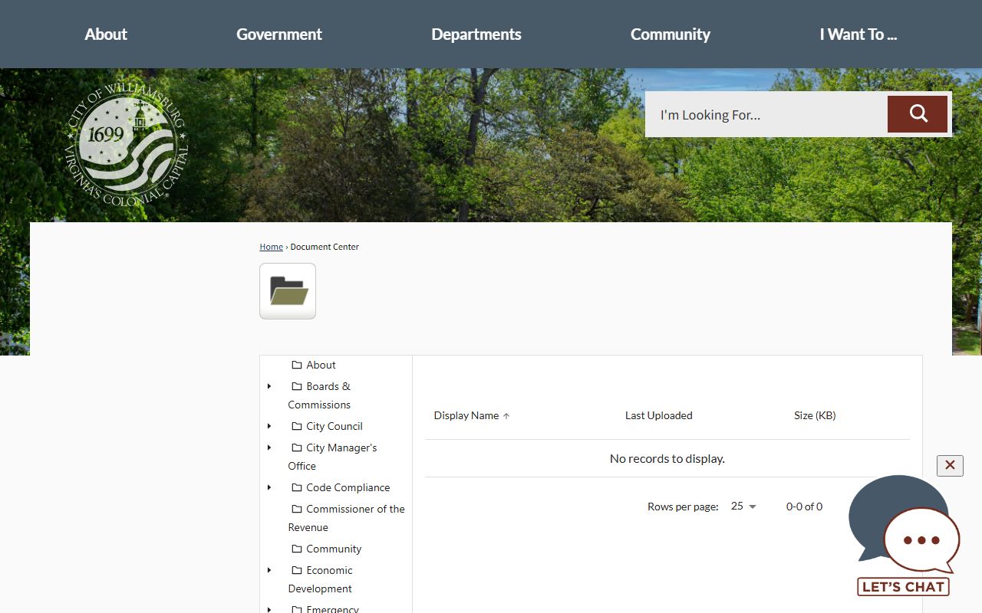Viewport: 982px width, 613px height.
Task: Expand the City Council tree node
Action: pyautogui.click(x=269, y=426)
